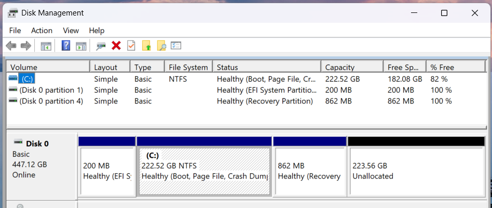Click the (C:) volume drive icon
The height and width of the screenshot is (208, 492).
(13, 78)
